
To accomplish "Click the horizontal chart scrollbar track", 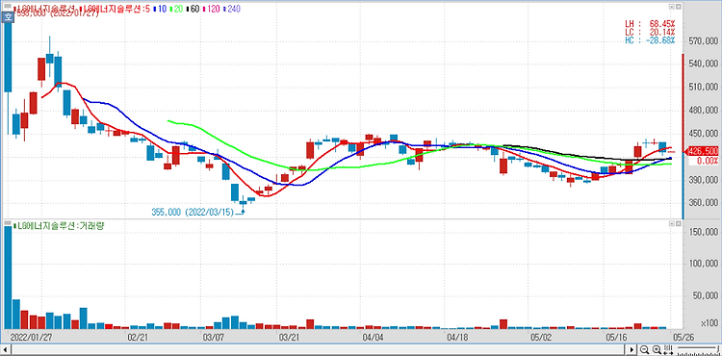I will click(318, 350).
